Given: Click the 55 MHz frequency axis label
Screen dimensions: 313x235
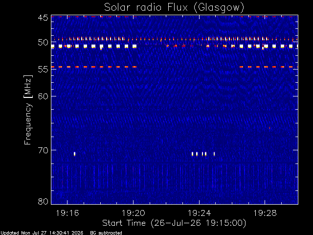Looking at the screenshot, I should 43,70.
